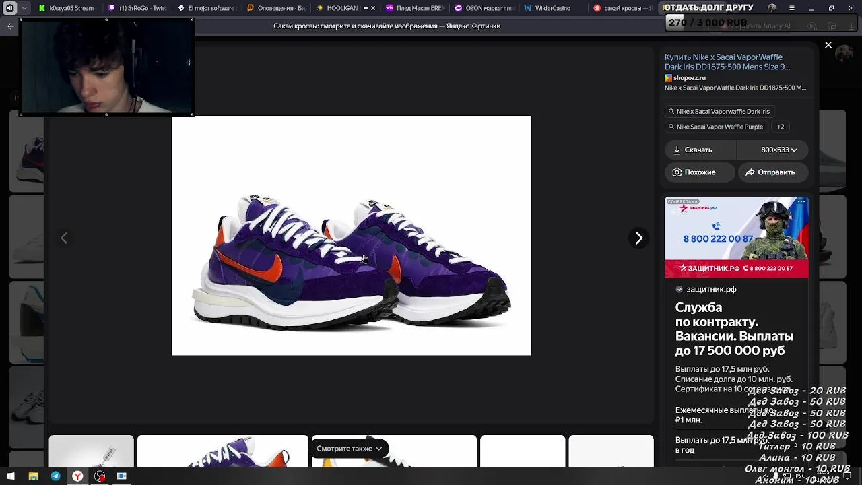Screen dimensions: 862x485
Task: Switch to the Плед Макан tab
Action: [415, 8]
